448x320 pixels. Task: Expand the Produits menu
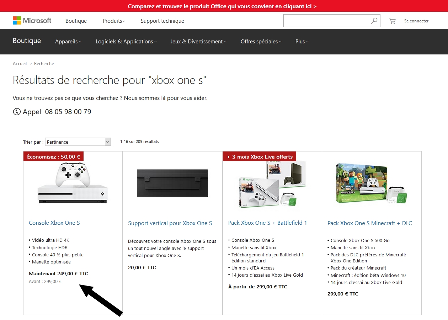[x=114, y=21]
